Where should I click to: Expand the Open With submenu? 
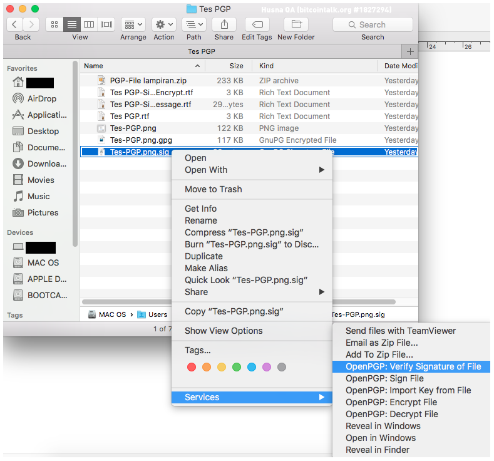coord(252,170)
